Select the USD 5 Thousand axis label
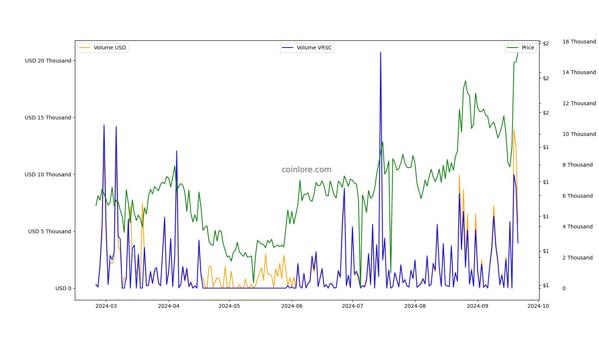 point(49,231)
